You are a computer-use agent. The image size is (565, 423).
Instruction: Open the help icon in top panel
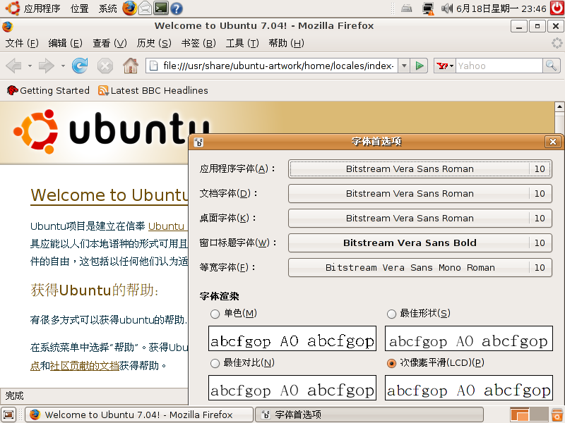point(176,8)
